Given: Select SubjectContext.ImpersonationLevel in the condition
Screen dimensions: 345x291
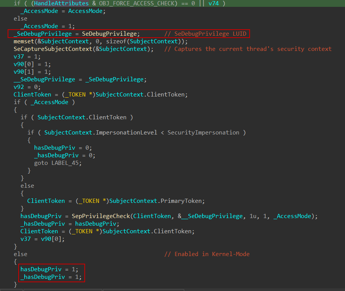Looking at the screenshot, I should tap(101, 133).
